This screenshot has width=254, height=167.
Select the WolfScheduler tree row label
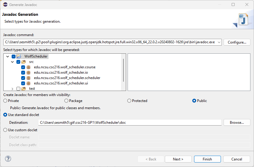[36, 56]
